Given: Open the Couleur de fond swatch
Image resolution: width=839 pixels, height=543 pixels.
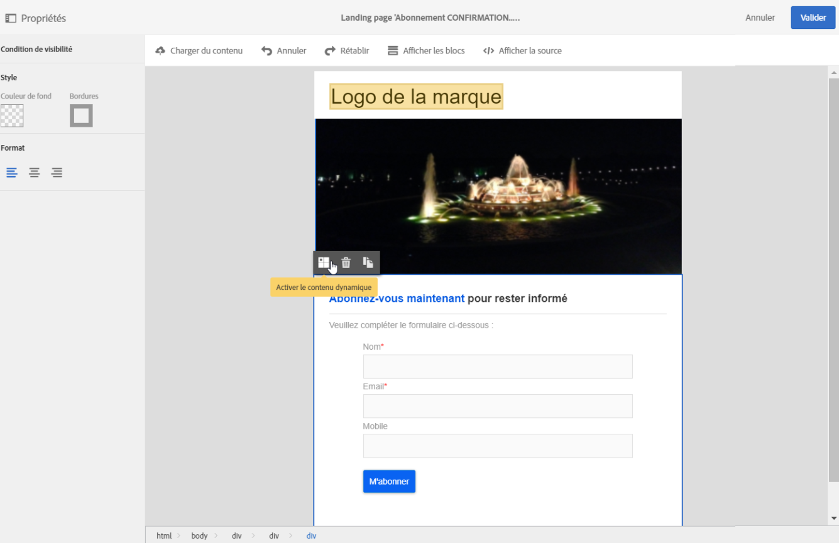Looking at the screenshot, I should (x=12, y=116).
